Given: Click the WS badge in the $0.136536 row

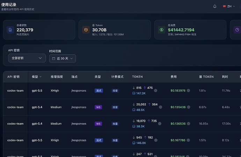Looking at the screenshot, I should [98, 124].
